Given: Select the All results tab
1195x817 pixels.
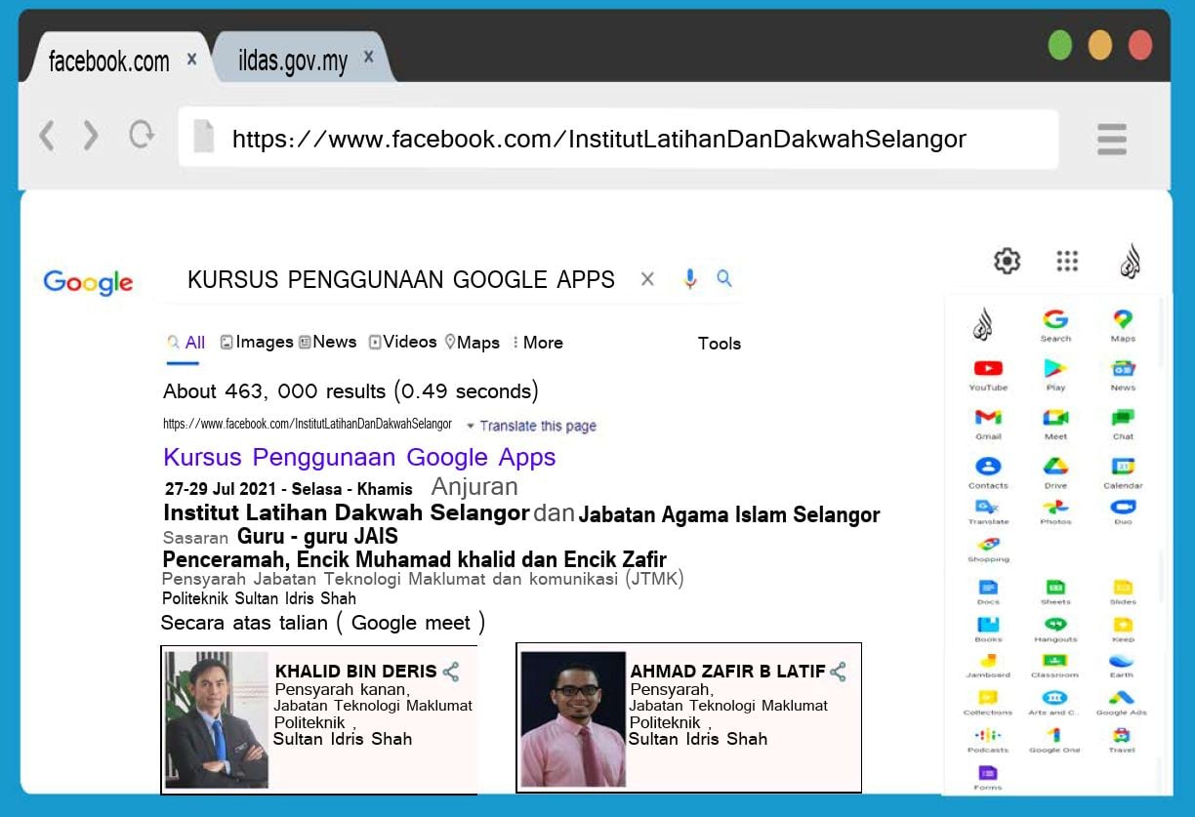Looking at the screenshot, I should click(185, 343).
